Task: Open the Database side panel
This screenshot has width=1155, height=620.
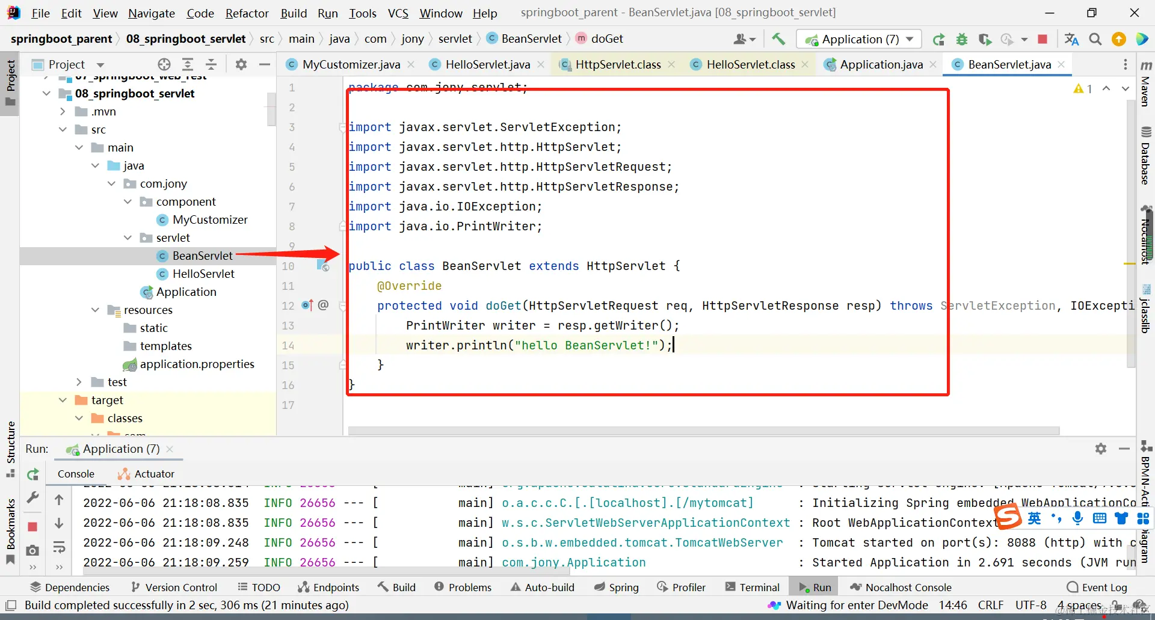Action: coord(1146,156)
